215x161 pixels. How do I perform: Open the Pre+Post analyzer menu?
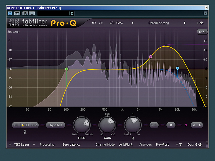[x=162, y=144]
